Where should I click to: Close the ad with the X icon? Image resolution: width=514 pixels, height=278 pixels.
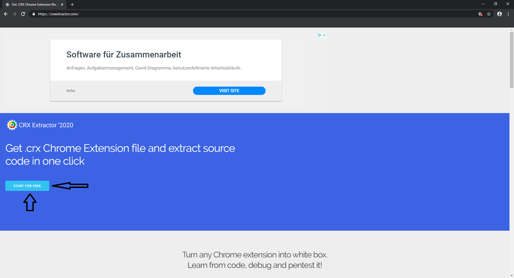coord(324,35)
